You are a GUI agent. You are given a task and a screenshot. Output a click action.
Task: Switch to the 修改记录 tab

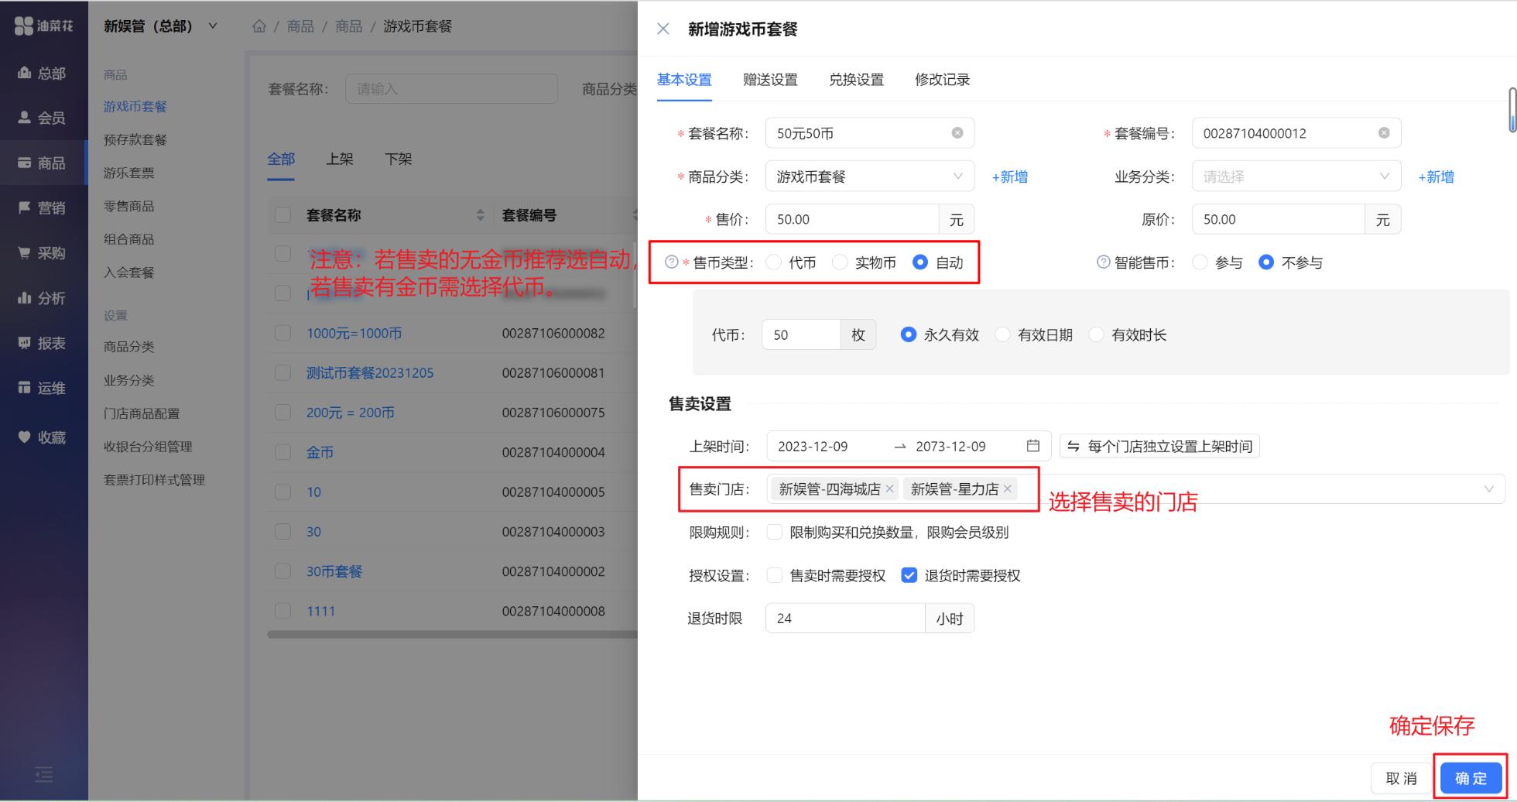(x=942, y=80)
